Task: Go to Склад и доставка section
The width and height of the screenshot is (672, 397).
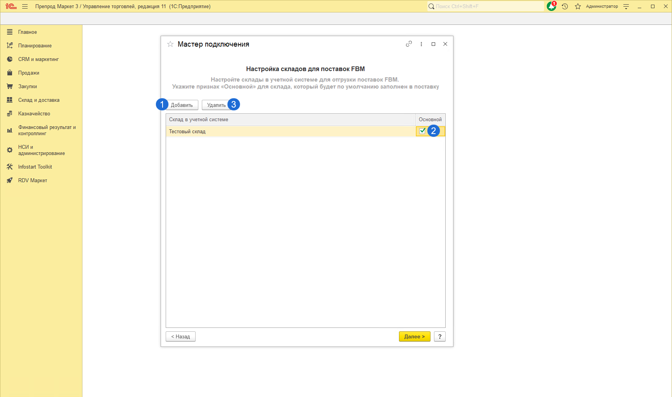Action: coord(38,100)
